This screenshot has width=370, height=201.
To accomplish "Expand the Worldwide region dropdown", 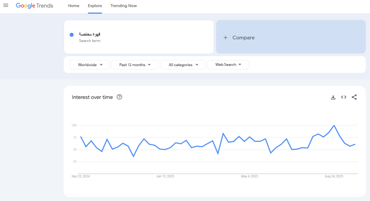I will [x=90, y=65].
